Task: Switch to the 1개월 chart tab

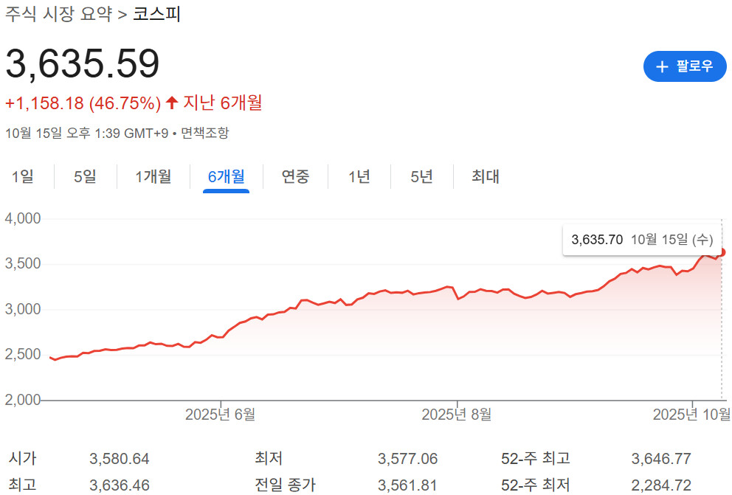Action: [x=153, y=176]
